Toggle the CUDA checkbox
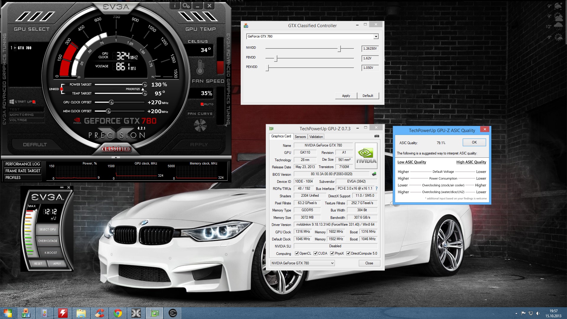This screenshot has height=319, width=567. click(x=315, y=253)
